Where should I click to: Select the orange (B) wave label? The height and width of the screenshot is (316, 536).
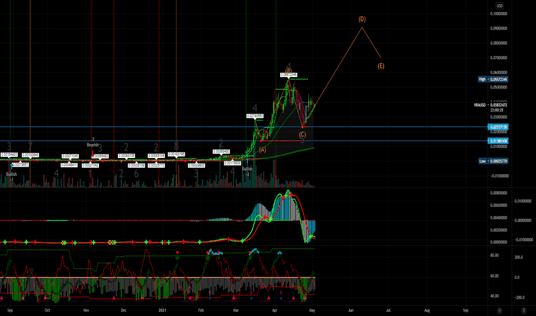click(289, 71)
